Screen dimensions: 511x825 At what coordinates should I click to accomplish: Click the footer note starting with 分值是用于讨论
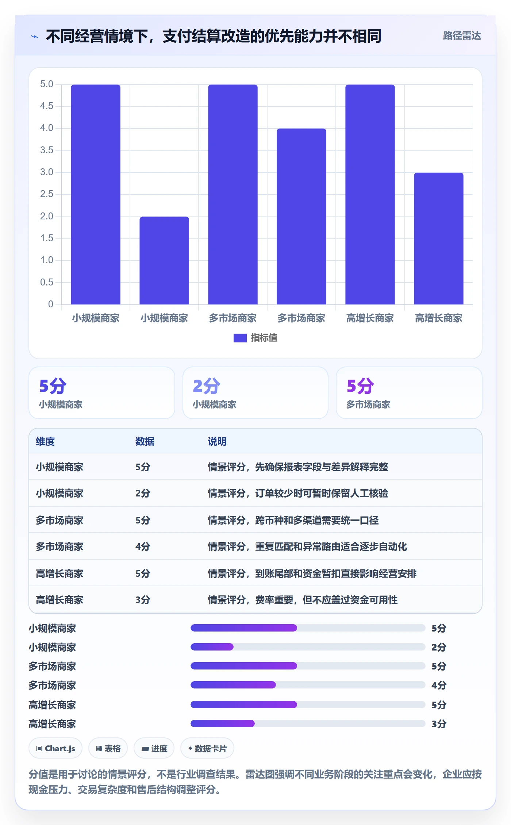coord(255,782)
